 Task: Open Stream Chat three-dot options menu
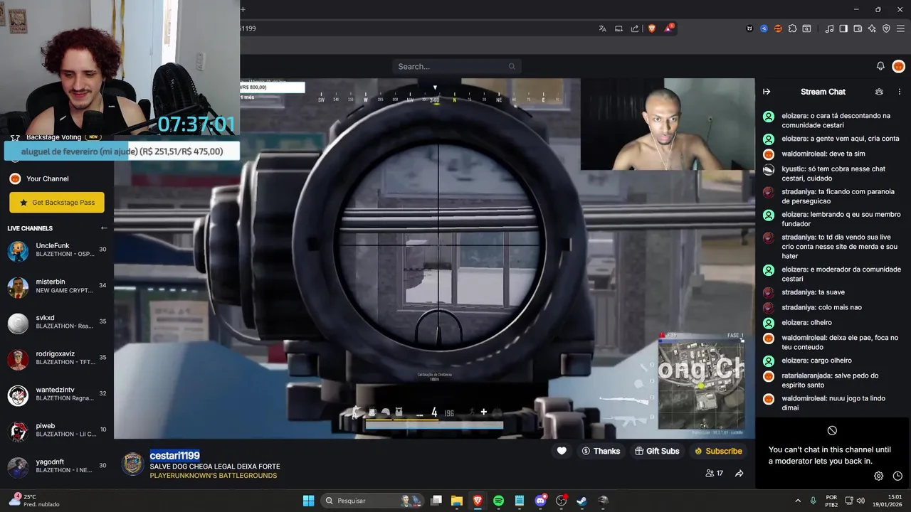900,92
